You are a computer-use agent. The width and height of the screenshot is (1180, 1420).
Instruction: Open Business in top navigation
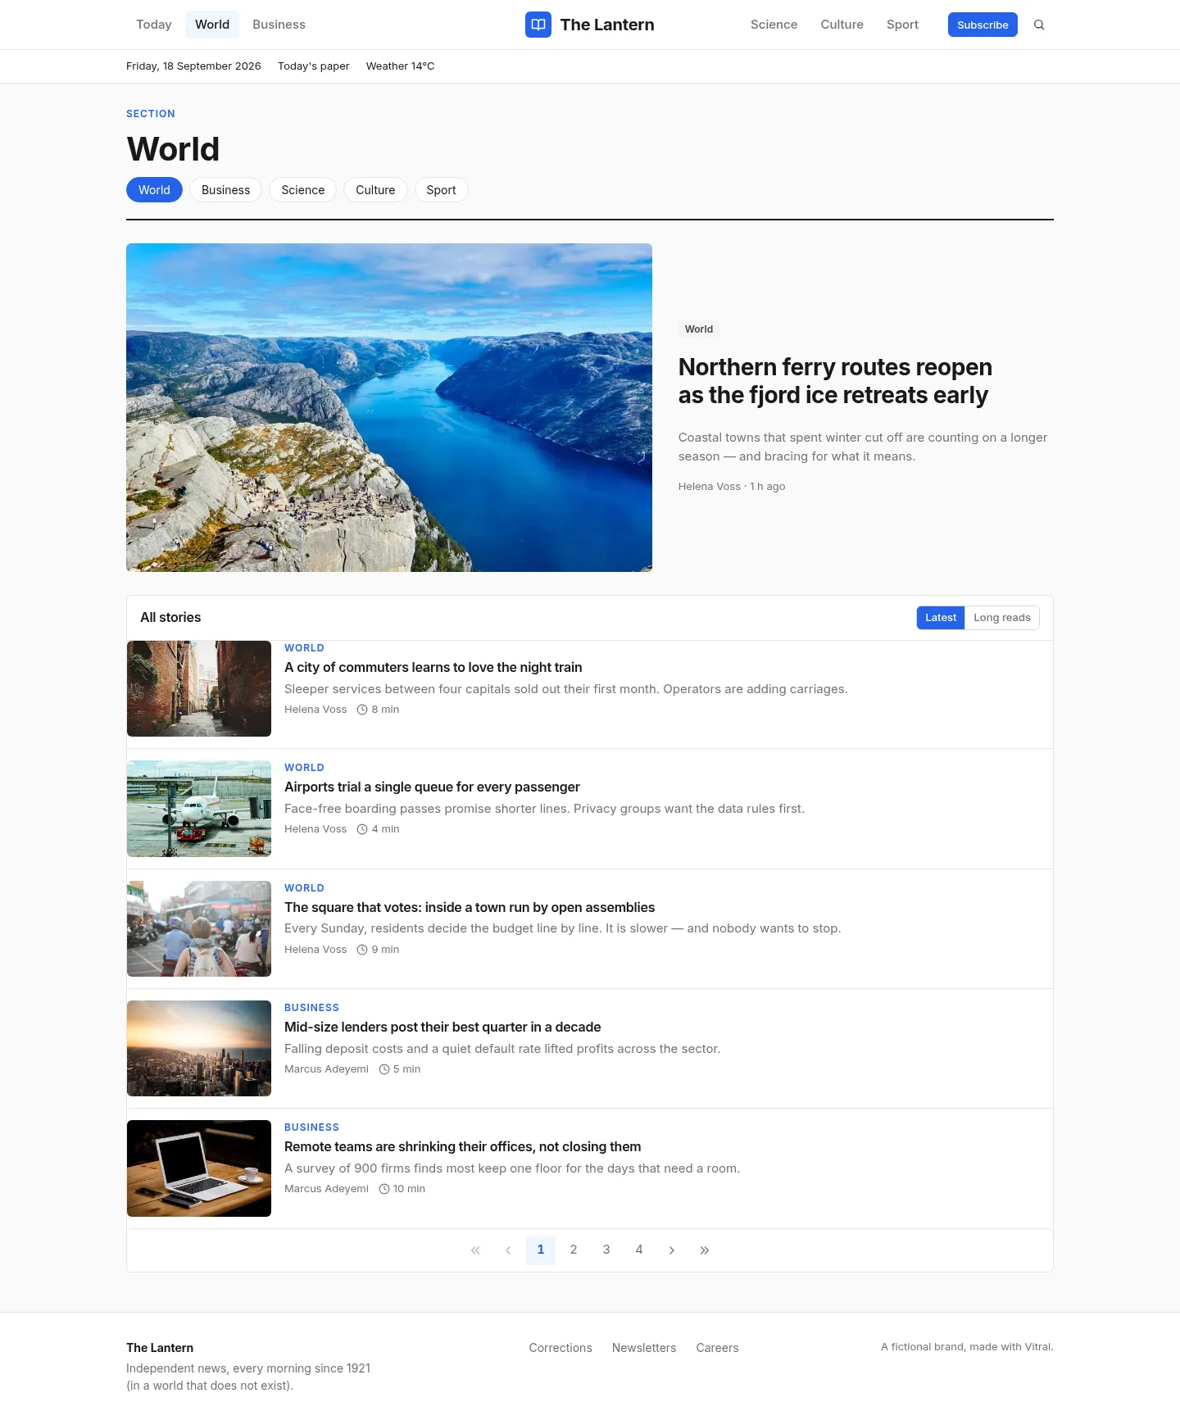coord(279,25)
